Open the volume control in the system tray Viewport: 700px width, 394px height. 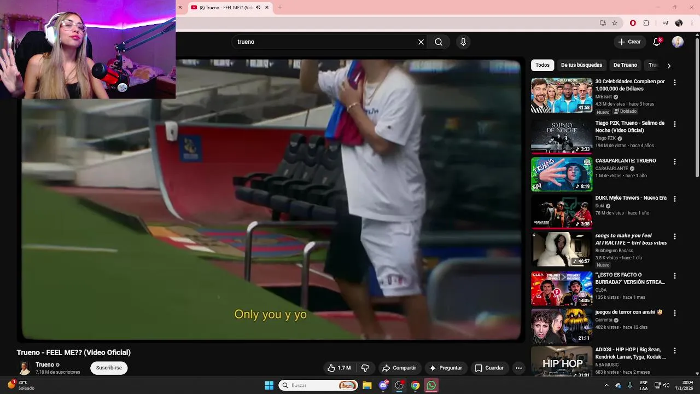[666, 385]
